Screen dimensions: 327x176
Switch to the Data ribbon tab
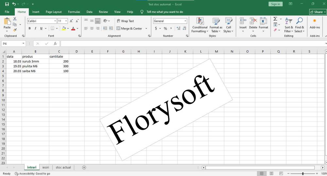pyautogui.click(x=90, y=12)
